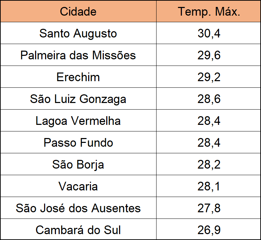Screen dimensions: 261x240
Task: Click the Cidade column header
Action: [x=78, y=11]
